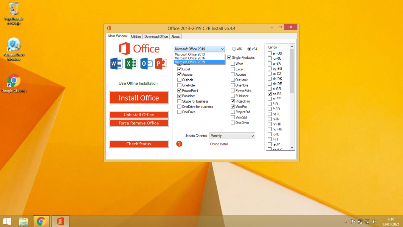Click the network tray icon
Image resolution: width=403 pixels, height=227 pixels.
[368, 222]
